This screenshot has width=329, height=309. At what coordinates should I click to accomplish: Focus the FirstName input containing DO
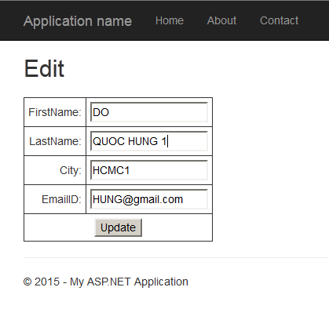[149, 112]
